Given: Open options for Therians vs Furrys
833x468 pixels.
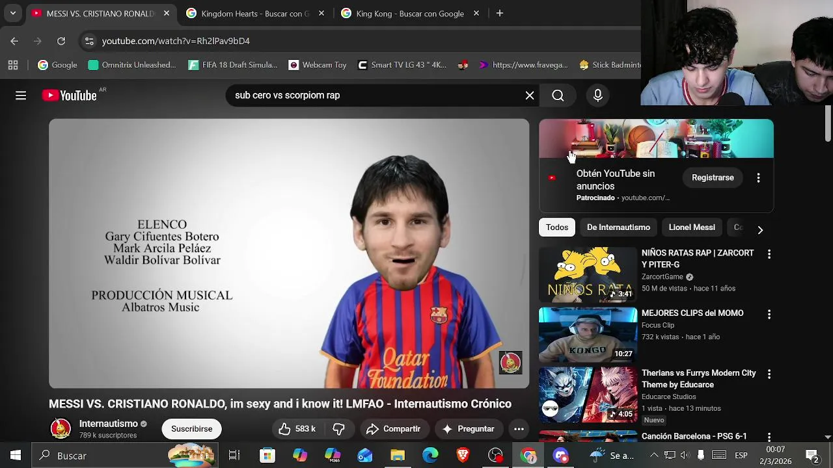Looking at the screenshot, I should click(x=769, y=374).
